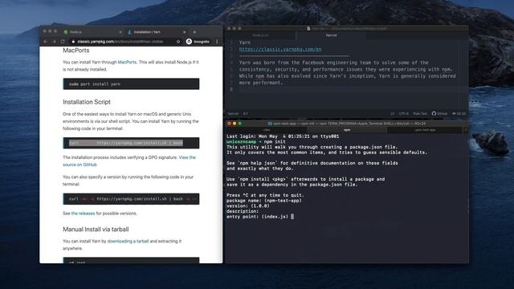Minimize the Terminal window with yellow button
Viewport: 514px width, 289px height.
(x=235, y=124)
